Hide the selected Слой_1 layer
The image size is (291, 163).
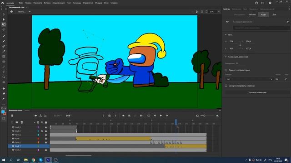pos(13,146)
